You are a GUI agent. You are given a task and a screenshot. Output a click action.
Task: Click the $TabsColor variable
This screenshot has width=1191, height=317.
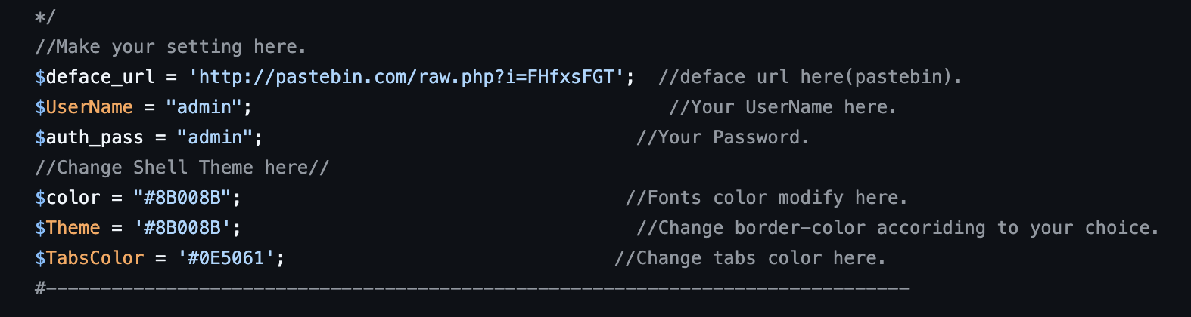pos(89,258)
